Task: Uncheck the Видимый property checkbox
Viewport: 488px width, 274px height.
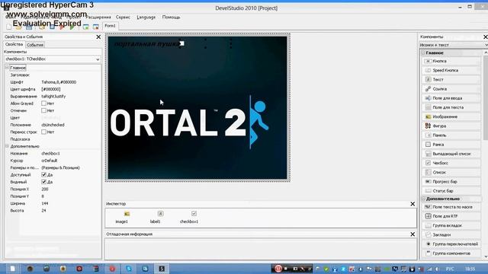Action: [44, 182]
